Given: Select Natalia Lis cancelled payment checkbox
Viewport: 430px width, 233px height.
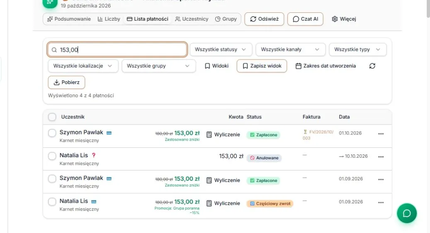Looking at the screenshot, I should pos(52,156).
